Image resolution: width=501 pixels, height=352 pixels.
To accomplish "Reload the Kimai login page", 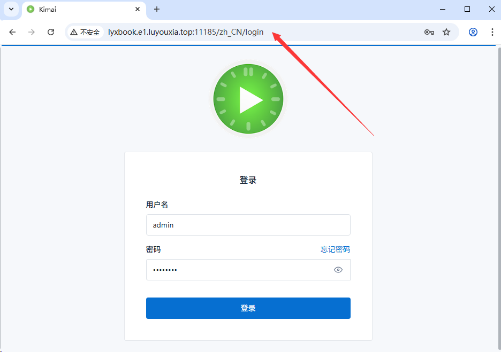I will [x=51, y=32].
